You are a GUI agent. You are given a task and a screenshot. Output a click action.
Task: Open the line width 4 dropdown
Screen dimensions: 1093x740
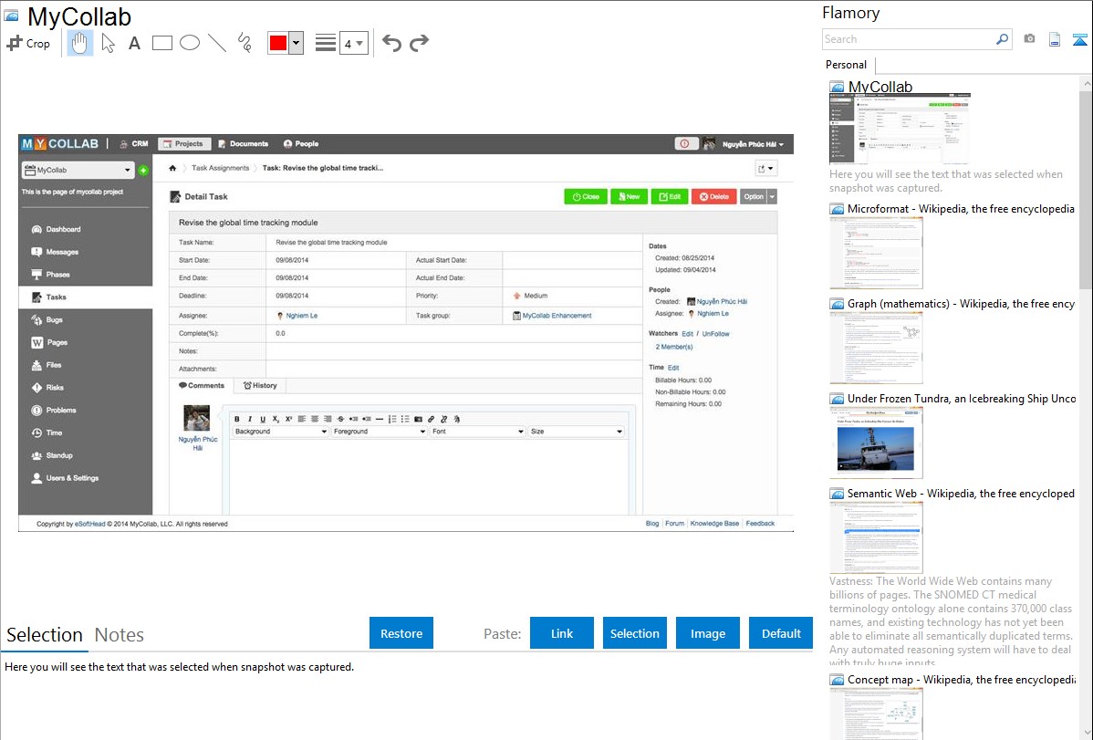click(354, 43)
